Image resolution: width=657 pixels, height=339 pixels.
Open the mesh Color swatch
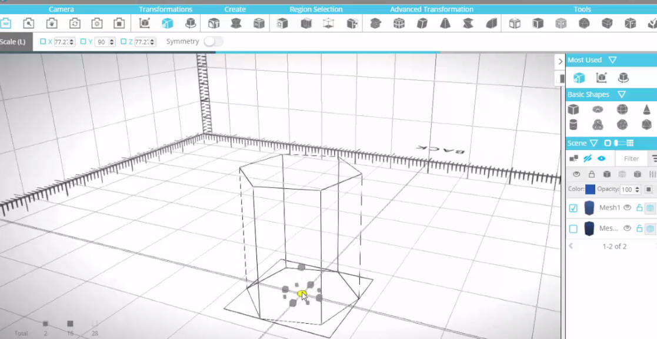click(x=590, y=190)
